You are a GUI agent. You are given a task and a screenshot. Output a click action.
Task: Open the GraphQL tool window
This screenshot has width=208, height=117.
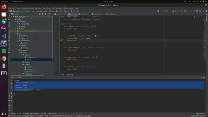[x=44, y=114]
